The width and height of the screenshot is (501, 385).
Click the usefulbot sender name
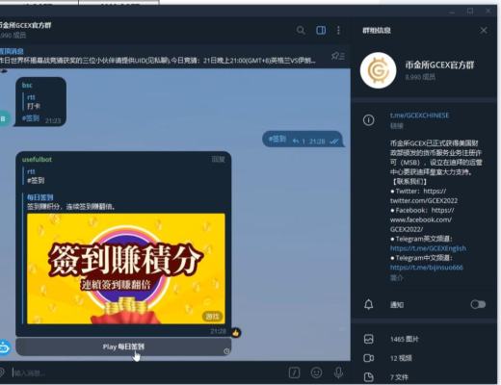coord(37,160)
